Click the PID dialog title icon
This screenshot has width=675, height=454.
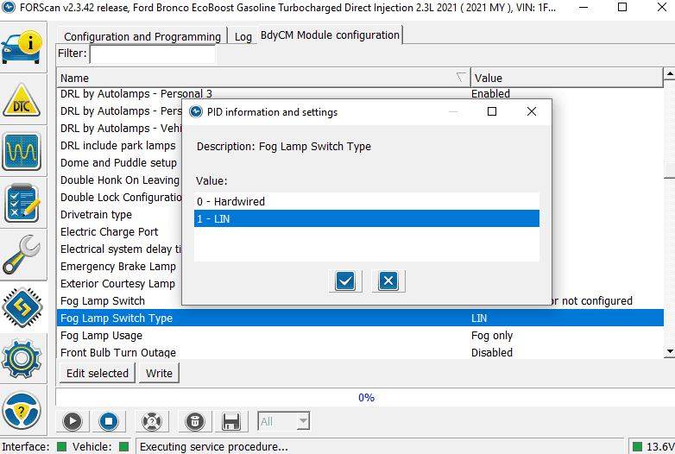[x=196, y=112]
